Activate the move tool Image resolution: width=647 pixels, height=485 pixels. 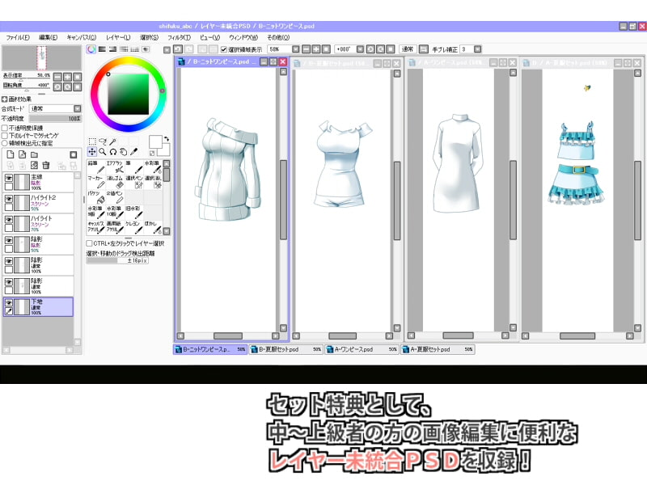92,152
